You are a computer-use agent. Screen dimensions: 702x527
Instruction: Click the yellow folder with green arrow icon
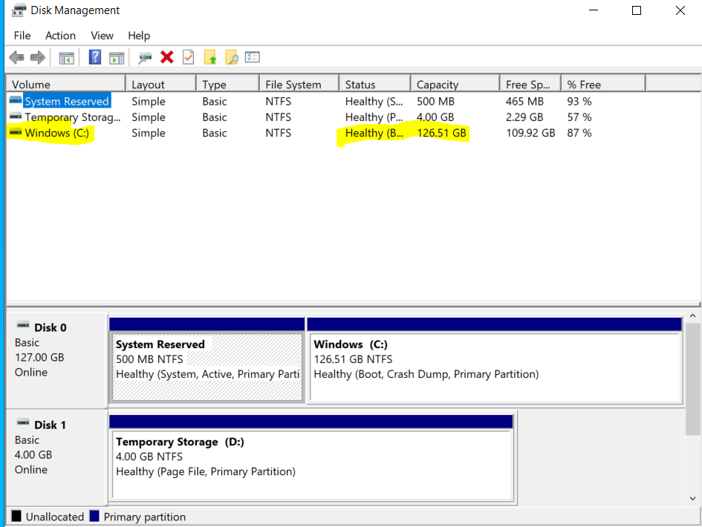point(210,57)
